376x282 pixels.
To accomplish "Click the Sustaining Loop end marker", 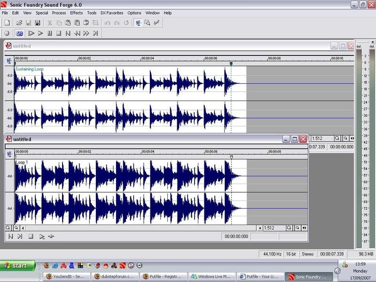I will coord(231,63).
